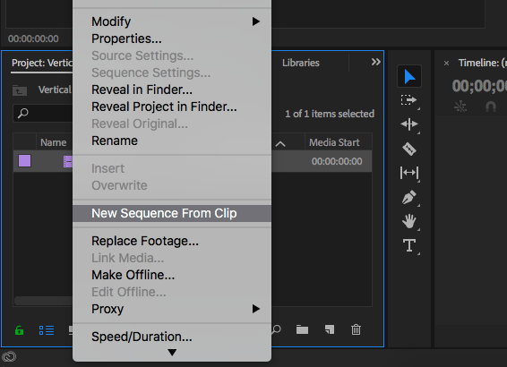Screen dimensions: 507x367
Task: Click the Project panel search field
Action: tap(43, 113)
